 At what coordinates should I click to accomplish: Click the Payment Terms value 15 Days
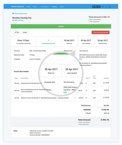32,55
